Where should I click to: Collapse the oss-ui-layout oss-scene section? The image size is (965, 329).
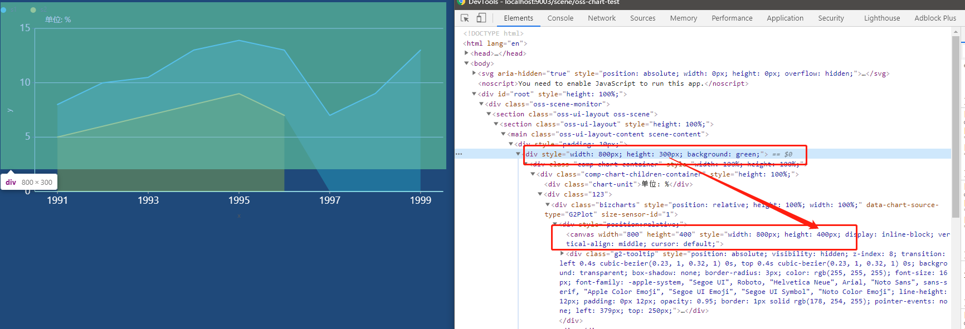click(x=489, y=114)
